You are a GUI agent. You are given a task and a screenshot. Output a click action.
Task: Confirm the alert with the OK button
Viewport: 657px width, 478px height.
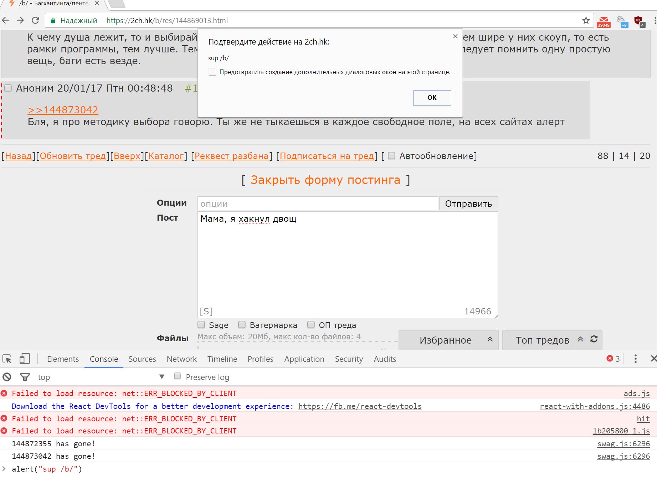432,98
